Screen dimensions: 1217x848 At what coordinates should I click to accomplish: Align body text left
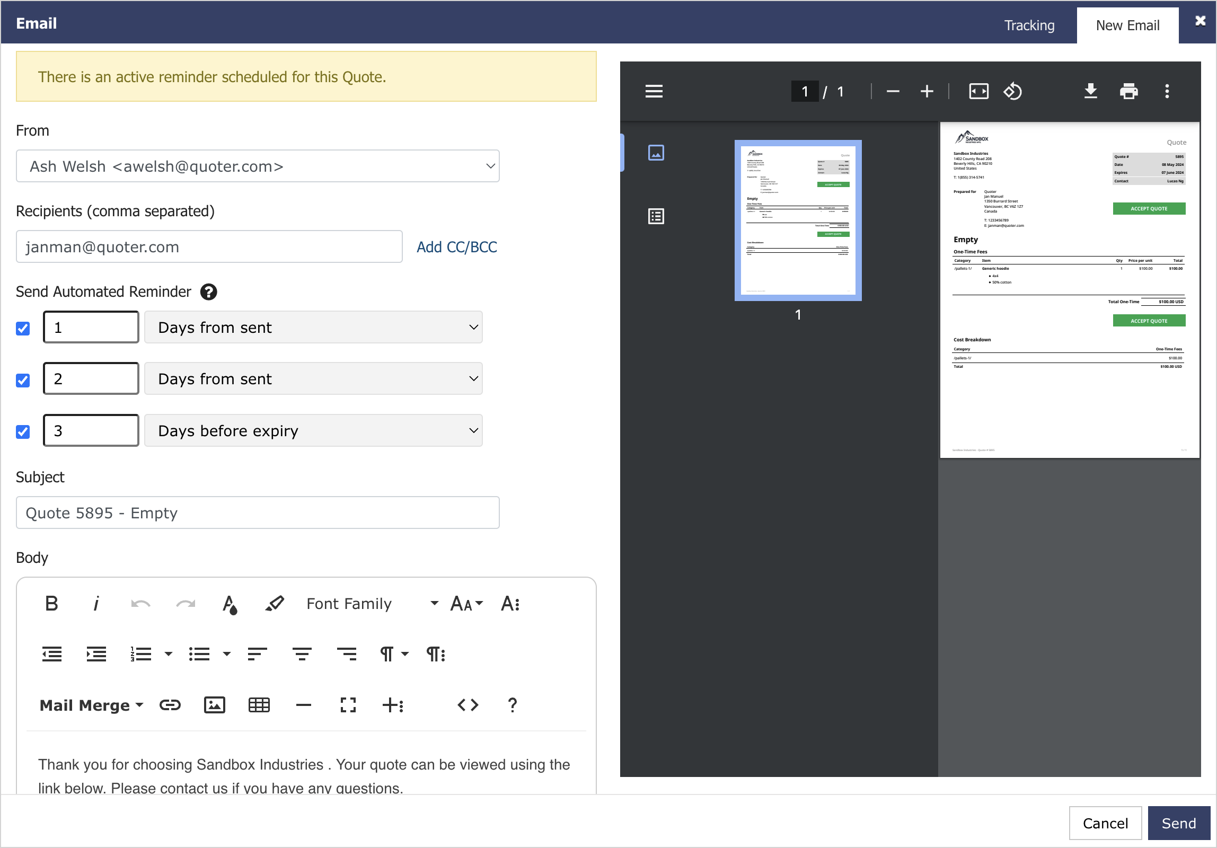[x=257, y=654]
